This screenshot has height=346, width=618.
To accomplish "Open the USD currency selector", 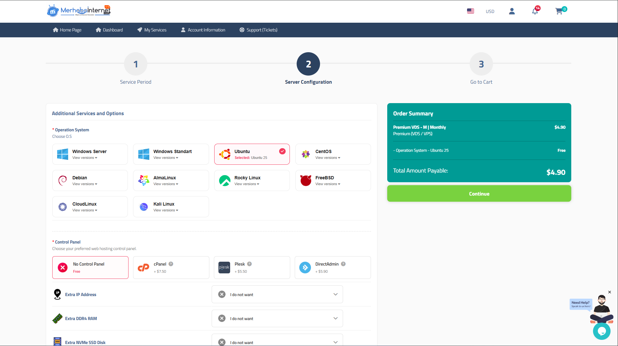I will (490, 11).
